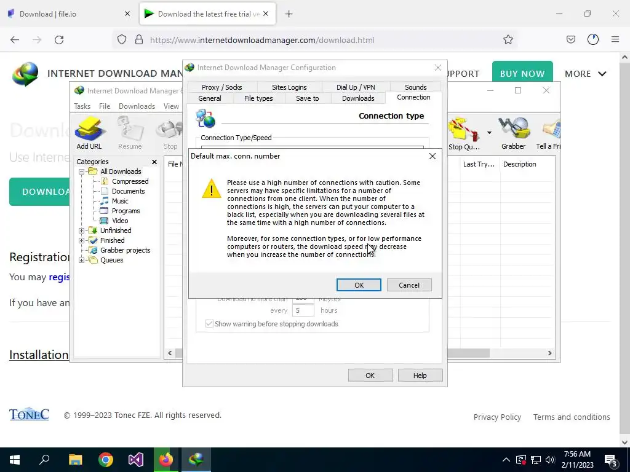Screen dimensions: 630x472
Task: Open the MORE dropdown on the website
Action: [x=586, y=74]
